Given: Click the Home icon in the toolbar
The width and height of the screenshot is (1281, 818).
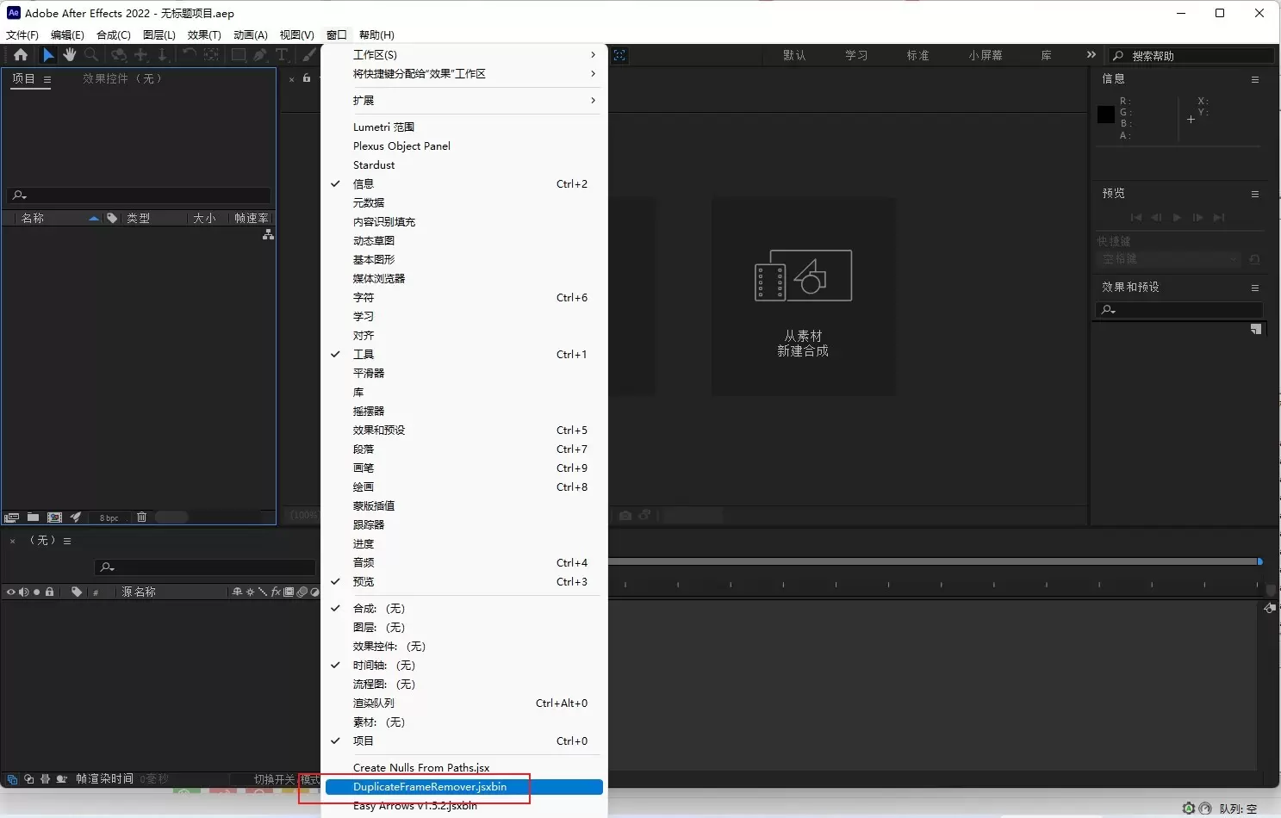Looking at the screenshot, I should (x=21, y=55).
